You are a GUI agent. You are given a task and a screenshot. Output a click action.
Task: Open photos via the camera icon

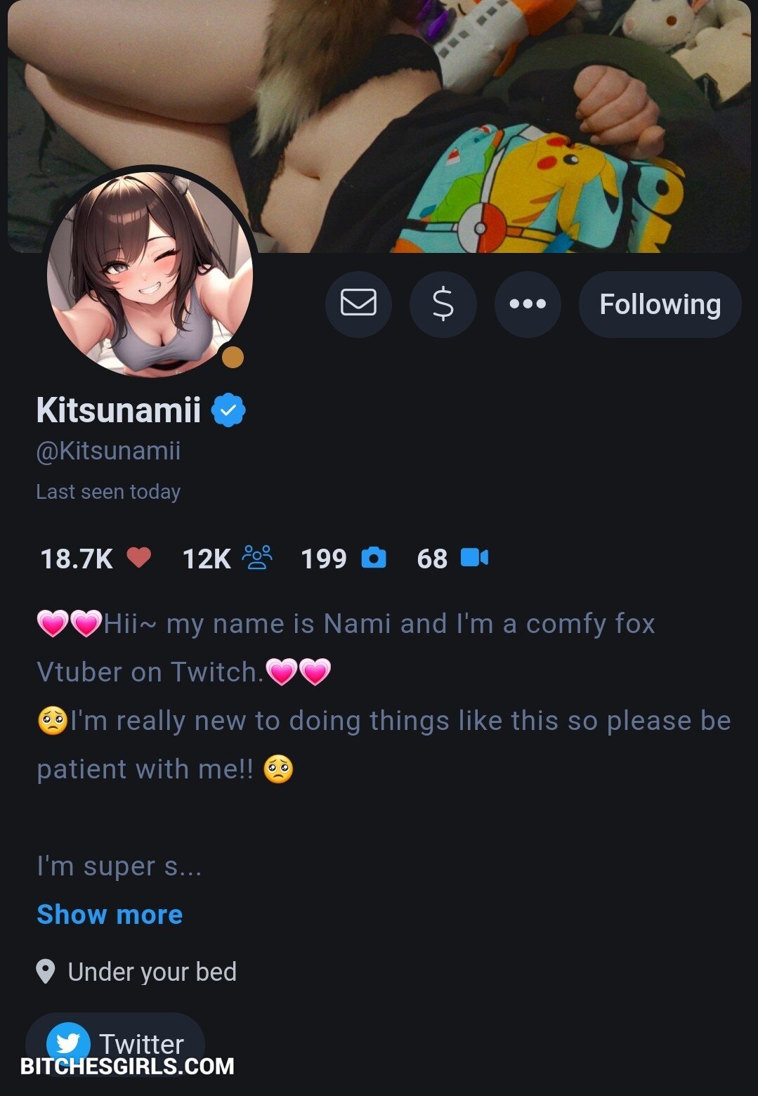374,558
